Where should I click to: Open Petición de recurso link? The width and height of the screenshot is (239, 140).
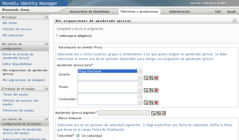17,29
